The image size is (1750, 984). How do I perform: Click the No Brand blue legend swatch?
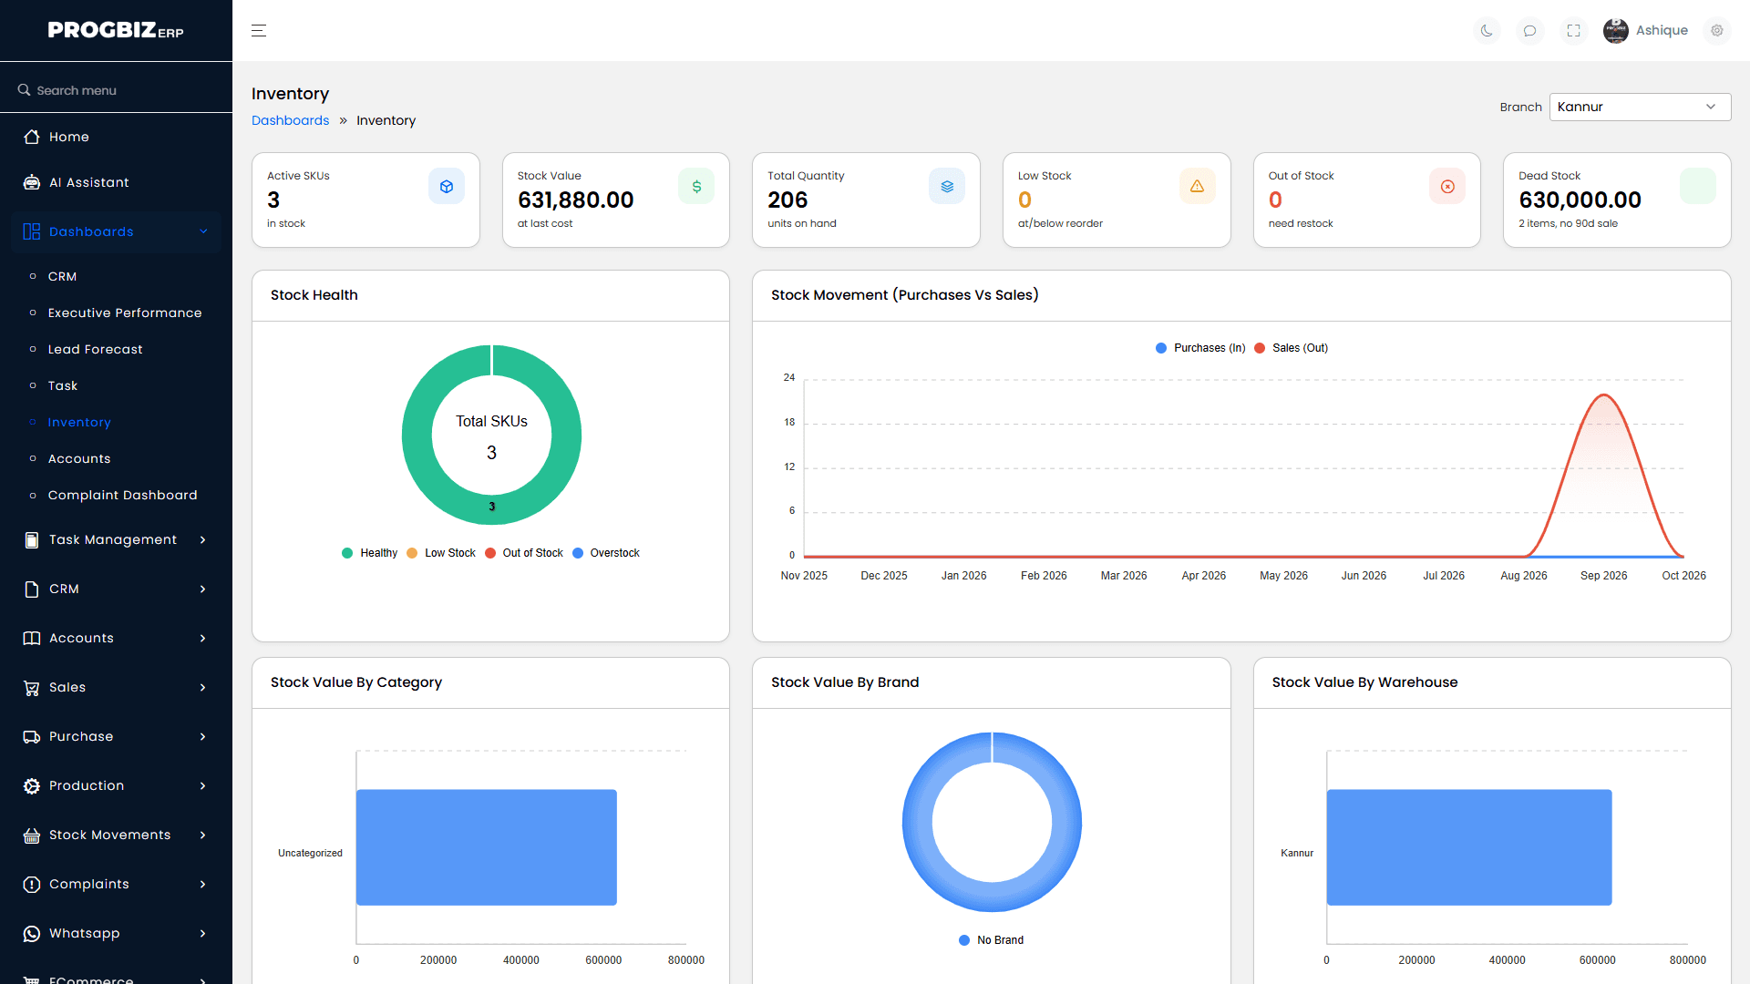pyautogui.click(x=964, y=940)
